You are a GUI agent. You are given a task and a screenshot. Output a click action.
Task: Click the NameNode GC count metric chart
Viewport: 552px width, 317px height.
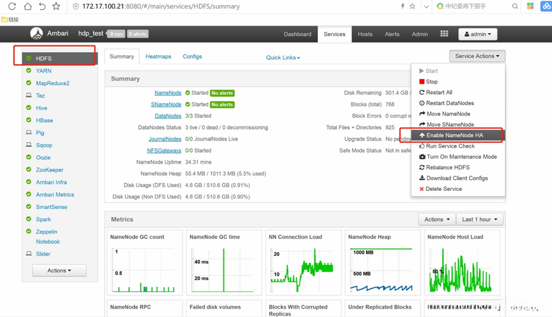[x=145, y=262]
